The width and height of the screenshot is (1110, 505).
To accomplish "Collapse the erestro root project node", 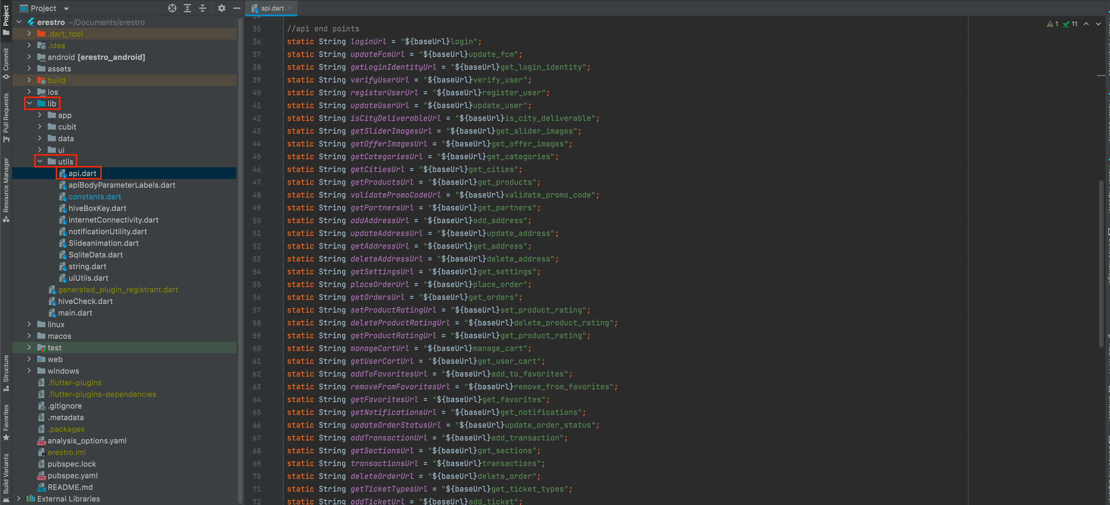I will pos(19,22).
